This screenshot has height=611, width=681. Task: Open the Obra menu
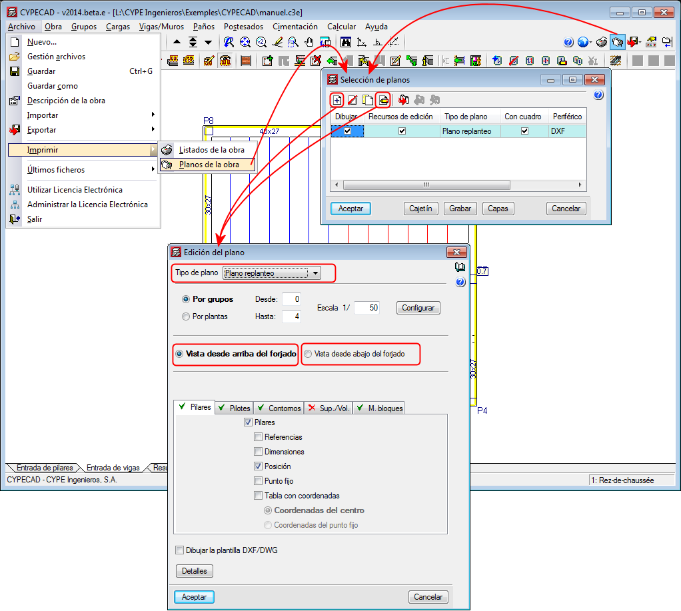pos(53,27)
